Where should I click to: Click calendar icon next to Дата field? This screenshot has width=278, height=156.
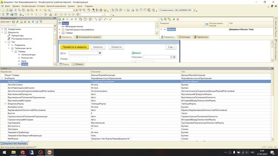[x=100, y=53]
